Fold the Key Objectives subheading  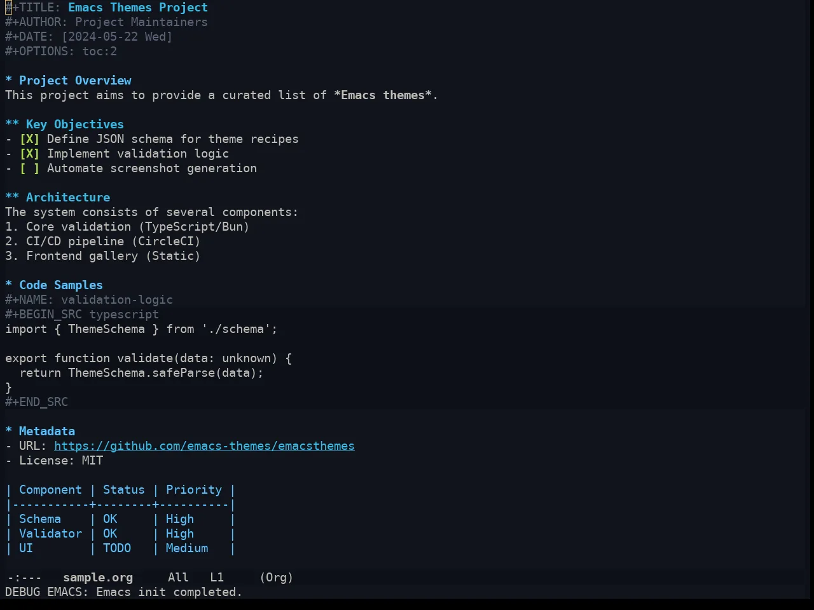[64, 125]
